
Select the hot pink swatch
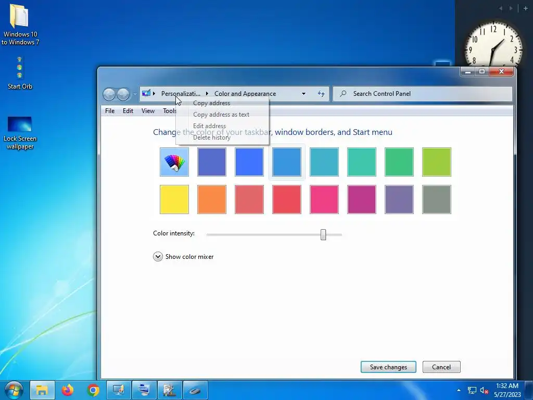tap(324, 199)
